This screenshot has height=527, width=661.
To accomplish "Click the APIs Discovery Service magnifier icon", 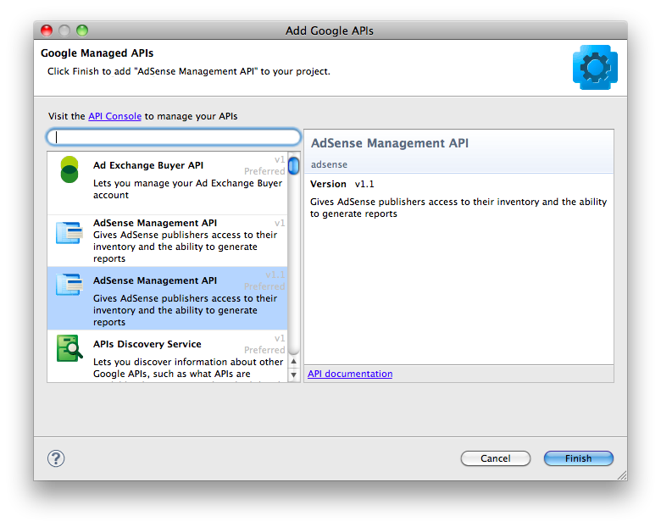I will (x=69, y=348).
